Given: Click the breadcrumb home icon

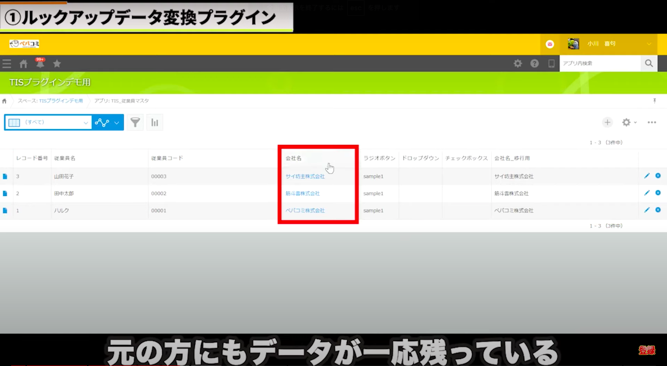Looking at the screenshot, I should coord(5,101).
